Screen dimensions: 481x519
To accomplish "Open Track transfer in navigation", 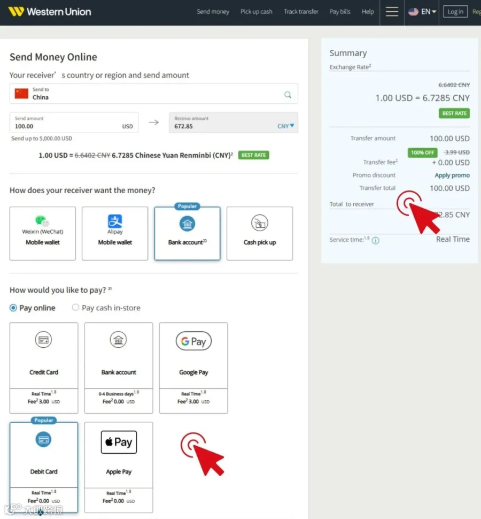I will [301, 12].
